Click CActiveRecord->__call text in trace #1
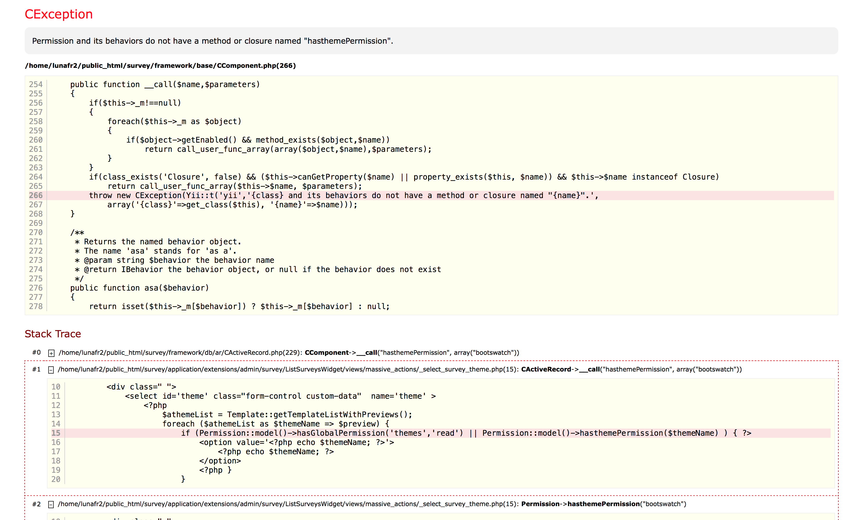The height and width of the screenshot is (520, 863). coord(560,369)
